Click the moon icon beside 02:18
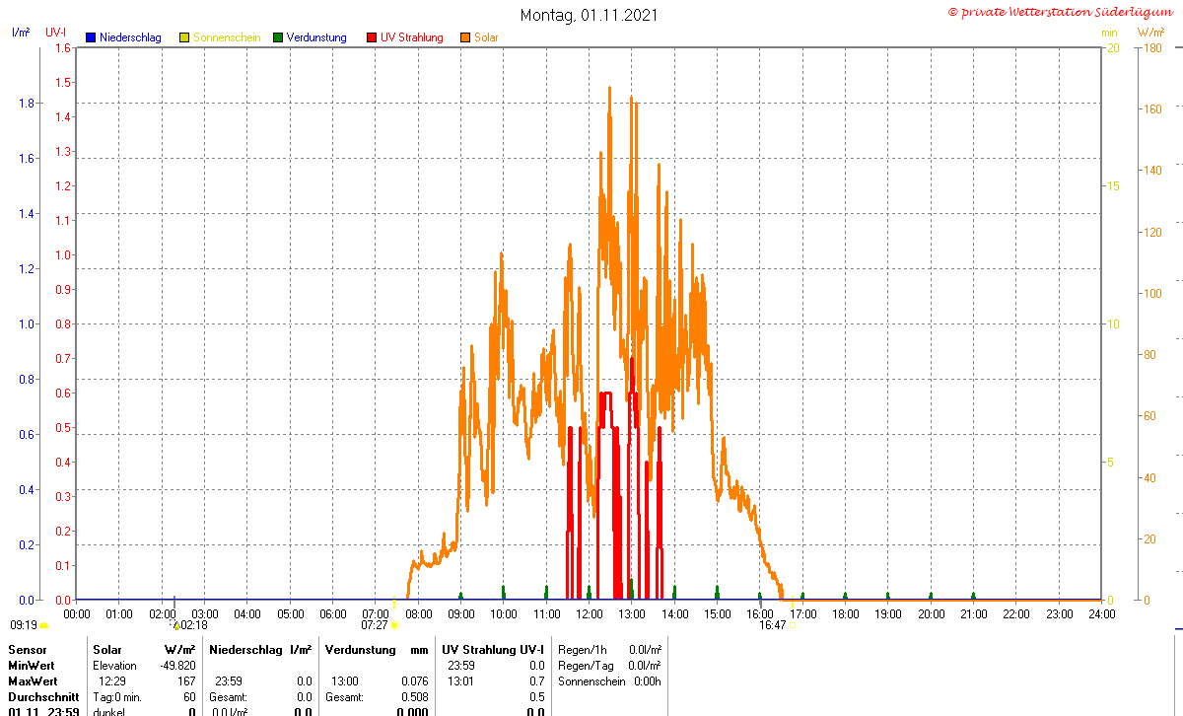 pyautogui.click(x=176, y=625)
